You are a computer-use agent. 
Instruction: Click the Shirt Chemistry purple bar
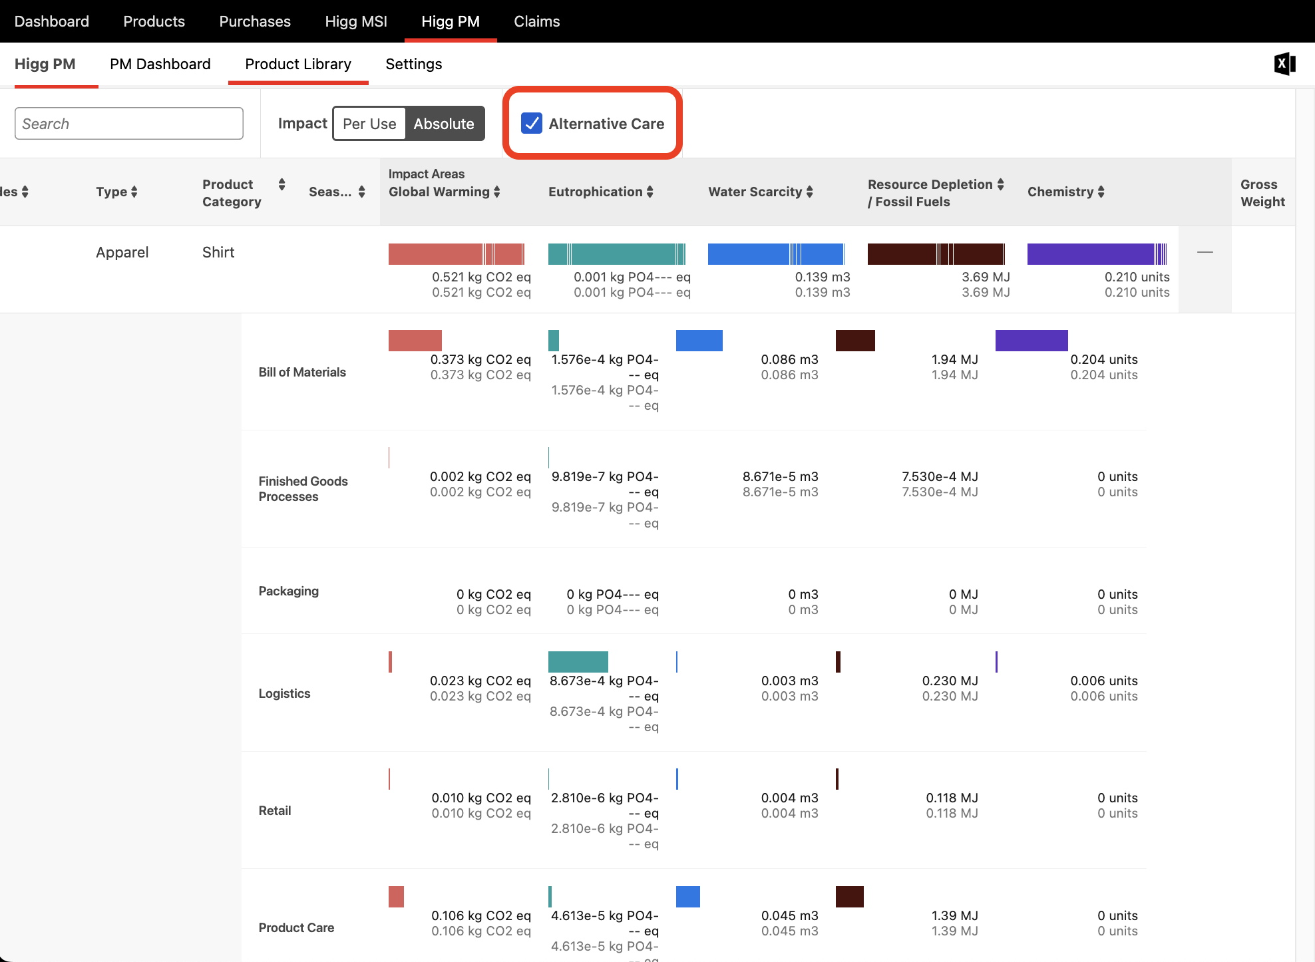[1097, 254]
